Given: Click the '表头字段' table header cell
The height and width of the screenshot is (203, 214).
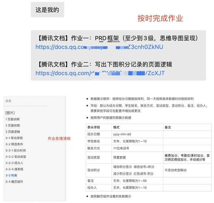Looking at the screenshot, I should point(99,127).
